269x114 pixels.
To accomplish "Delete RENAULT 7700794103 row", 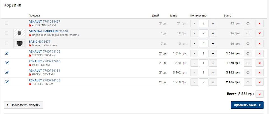I will click(x=259, y=82).
